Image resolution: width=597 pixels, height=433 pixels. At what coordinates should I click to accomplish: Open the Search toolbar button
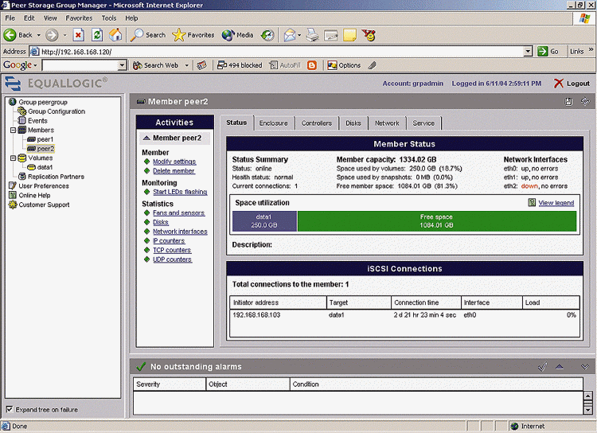pos(148,35)
